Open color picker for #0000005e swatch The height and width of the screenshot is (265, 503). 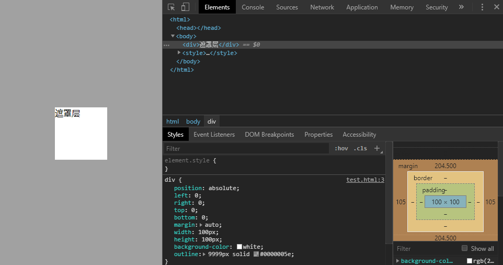[x=256, y=254]
